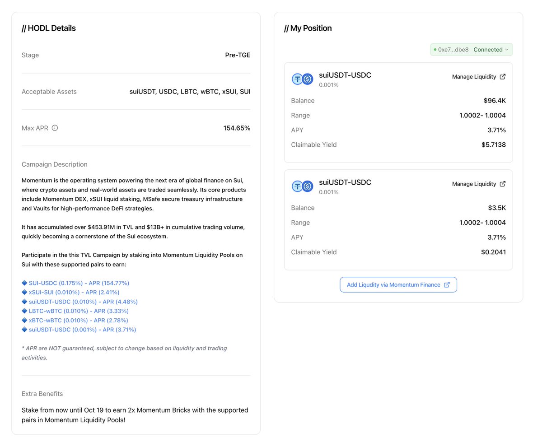Click green connected status dot on wallet
542x442 pixels.
435,50
